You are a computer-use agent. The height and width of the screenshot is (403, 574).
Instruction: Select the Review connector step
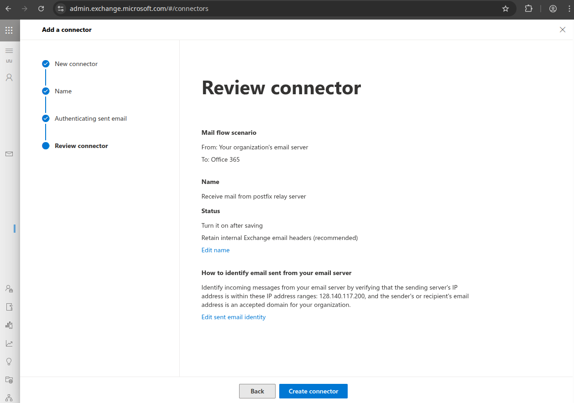75,146
